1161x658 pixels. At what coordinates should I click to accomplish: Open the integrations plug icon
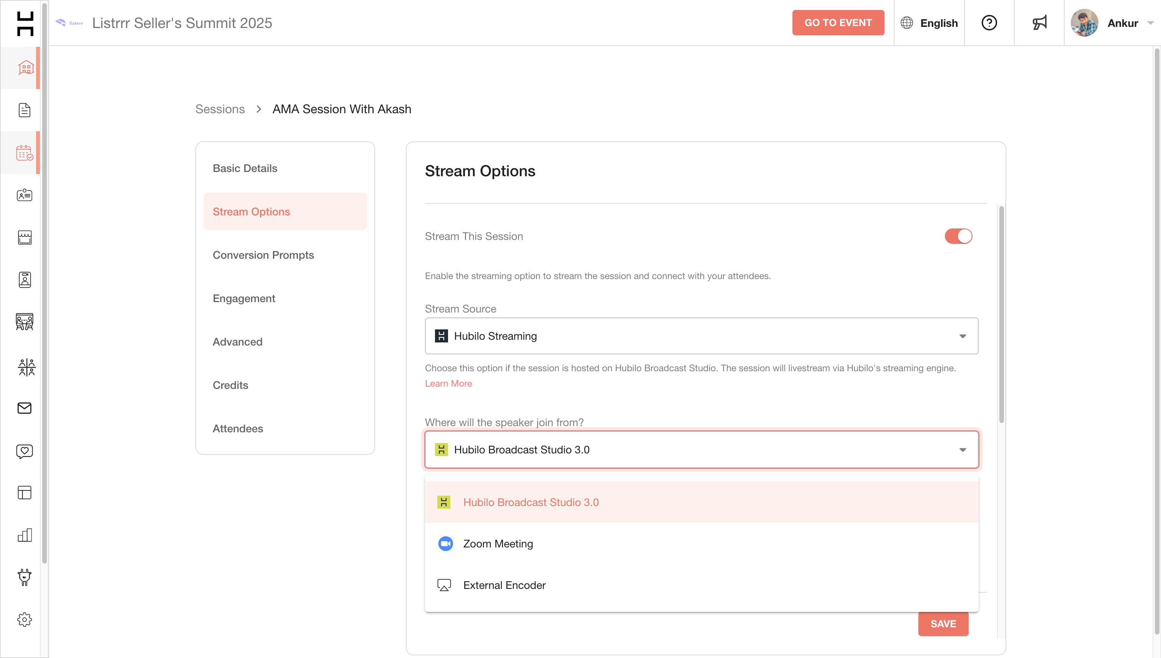pos(25,577)
